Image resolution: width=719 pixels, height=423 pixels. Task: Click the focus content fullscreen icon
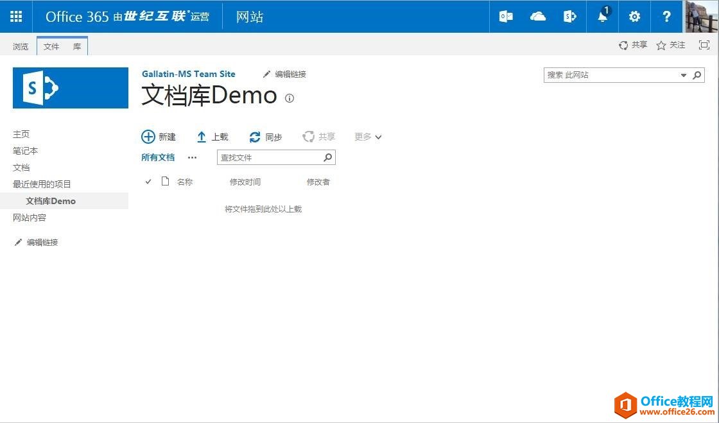click(704, 45)
